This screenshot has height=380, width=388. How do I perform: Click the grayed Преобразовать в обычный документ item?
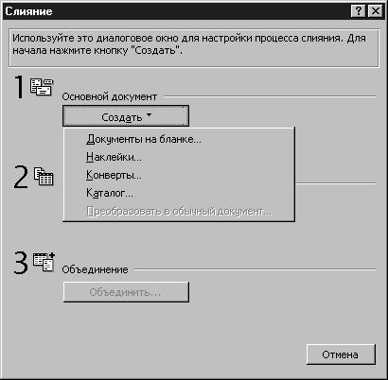tap(179, 212)
